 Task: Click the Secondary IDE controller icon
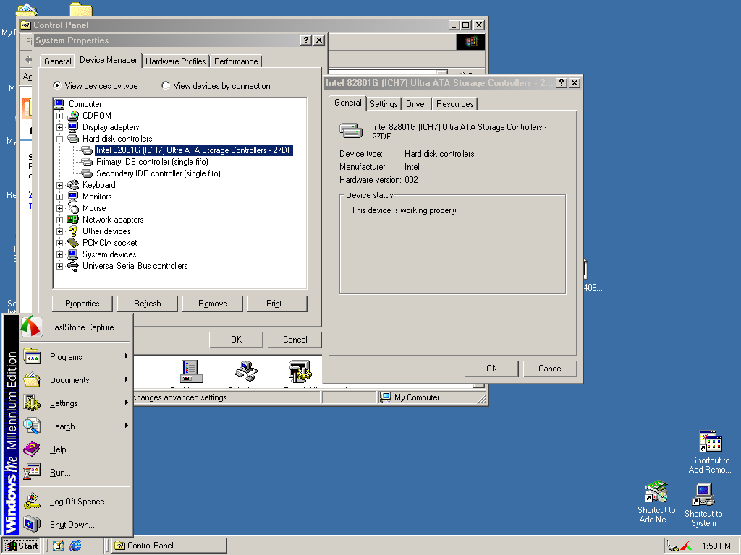(87, 173)
